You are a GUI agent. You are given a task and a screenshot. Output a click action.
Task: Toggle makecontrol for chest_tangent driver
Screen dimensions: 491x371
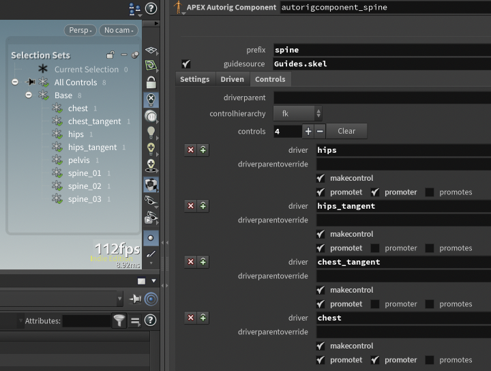(x=321, y=290)
